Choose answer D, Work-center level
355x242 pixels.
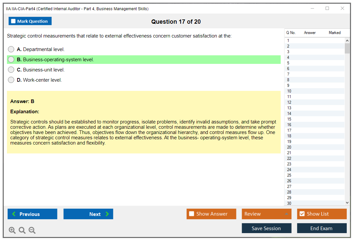point(11,80)
